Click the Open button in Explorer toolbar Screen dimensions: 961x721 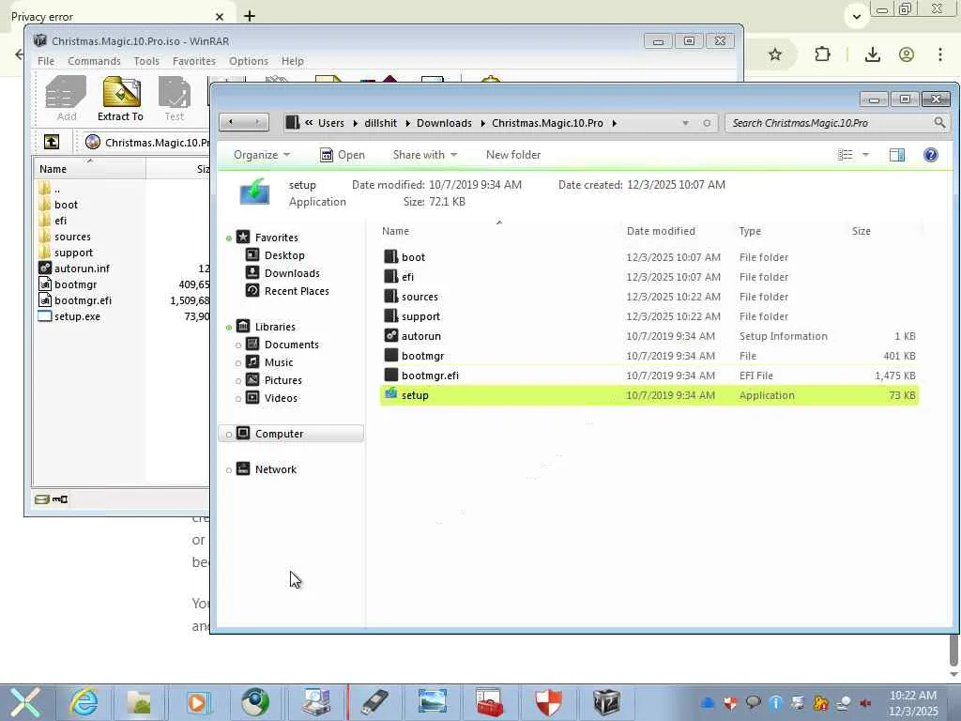pos(343,155)
